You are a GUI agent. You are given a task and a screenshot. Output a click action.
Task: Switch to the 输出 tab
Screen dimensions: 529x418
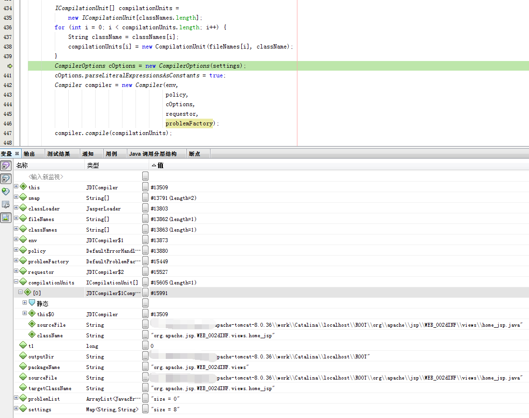29,154
